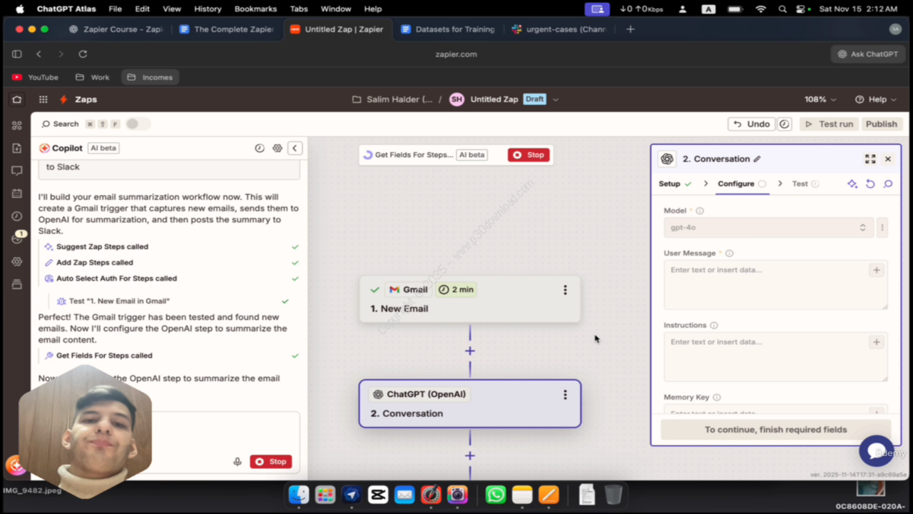This screenshot has width=913, height=514.
Task: Click the Undo button
Action: tap(751, 124)
